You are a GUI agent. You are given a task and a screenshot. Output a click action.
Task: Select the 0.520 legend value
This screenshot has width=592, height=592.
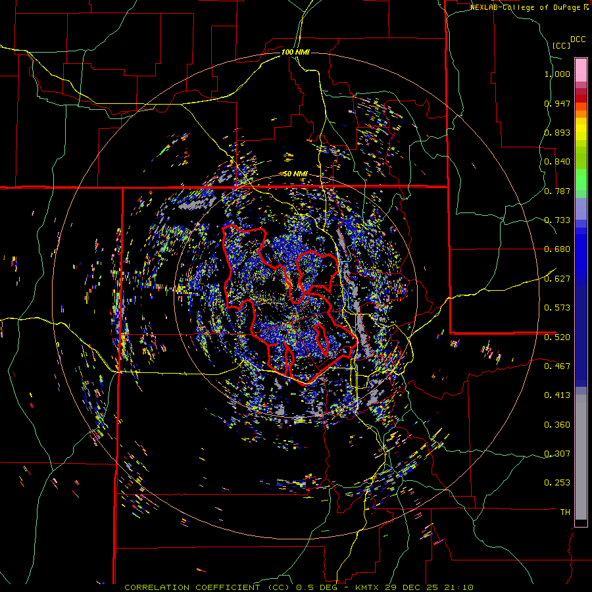(x=557, y=337)
